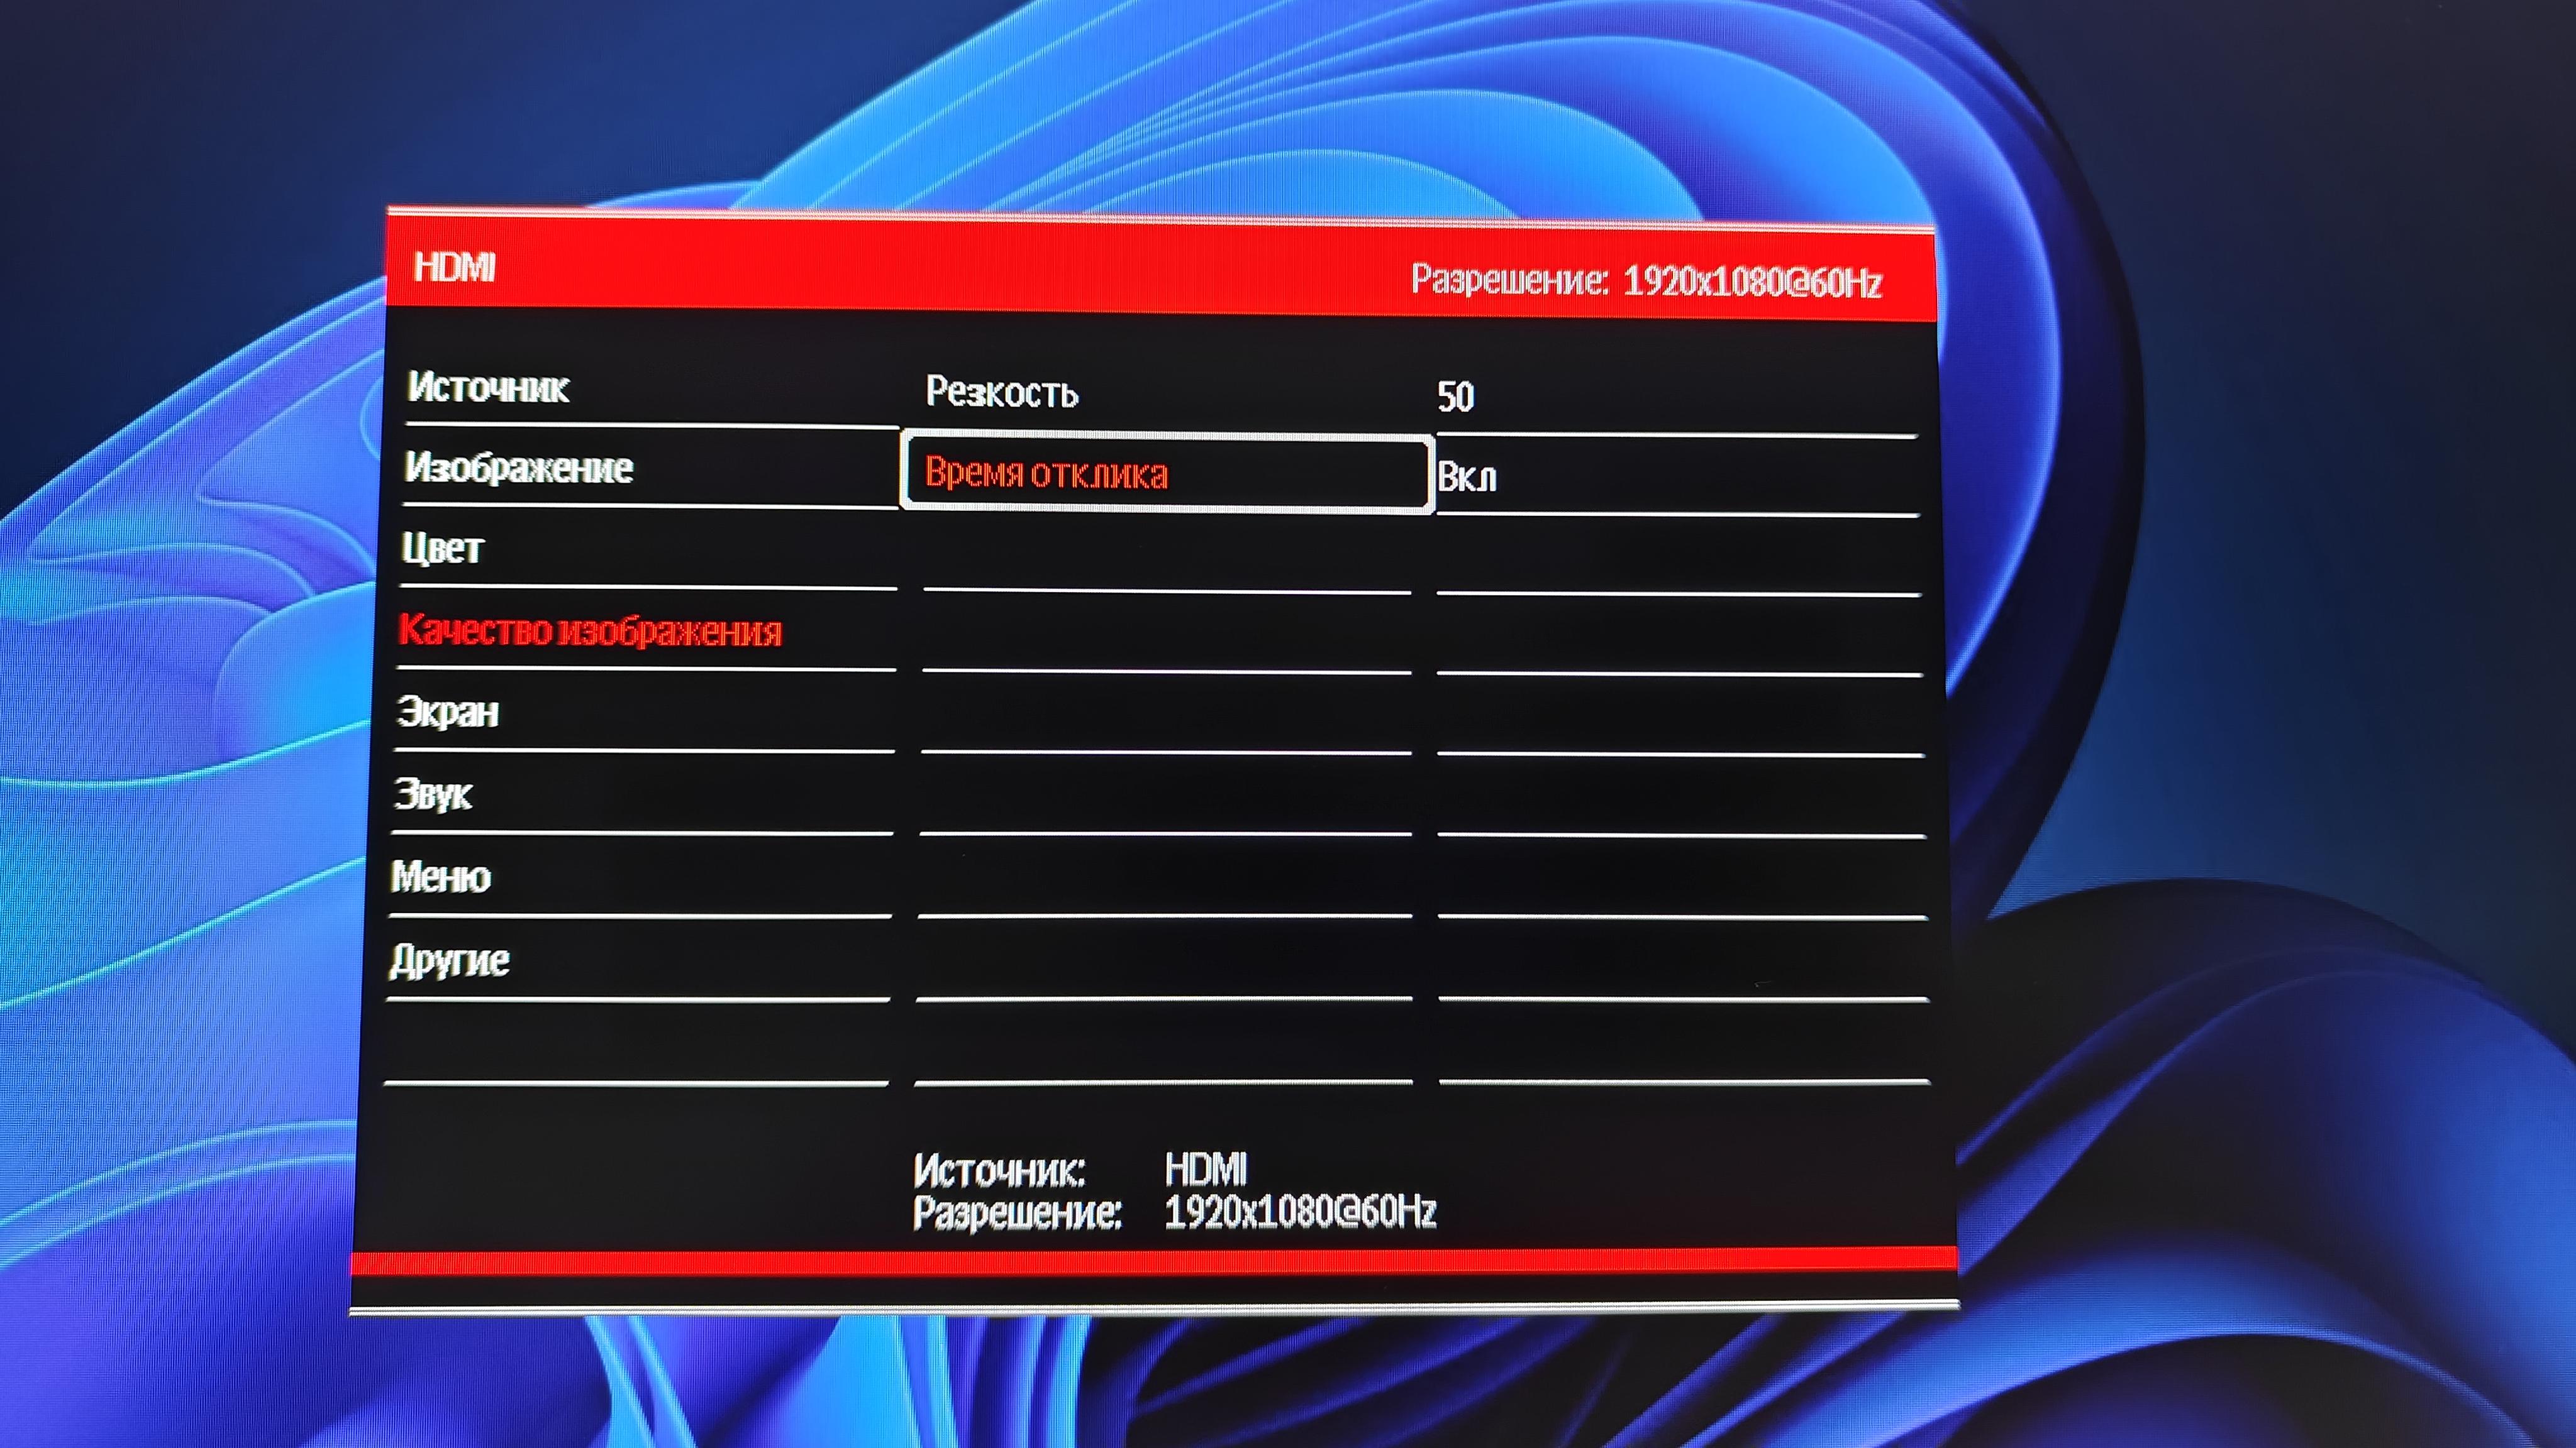Image resolution: width=2576 pixels, height=1448 pixels.
Task: Click the HDMI label in red header
Action: (455, 267)
